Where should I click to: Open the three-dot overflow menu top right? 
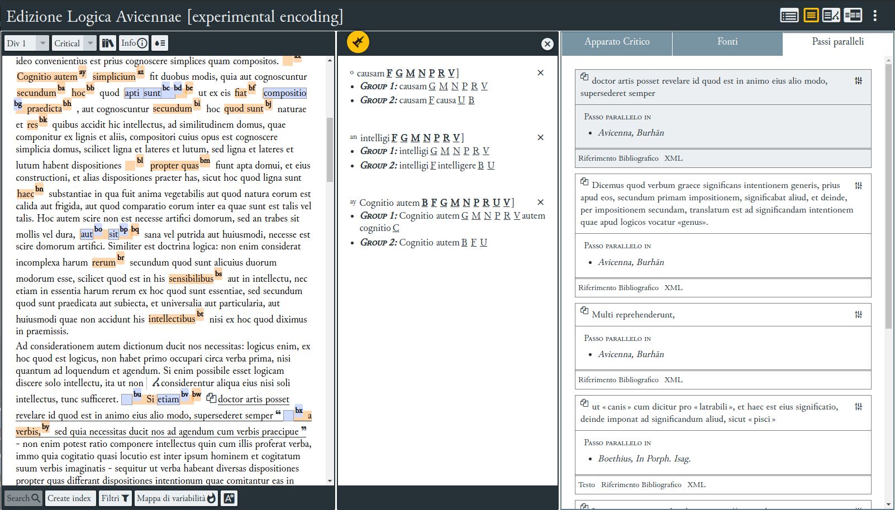(875, 16)
